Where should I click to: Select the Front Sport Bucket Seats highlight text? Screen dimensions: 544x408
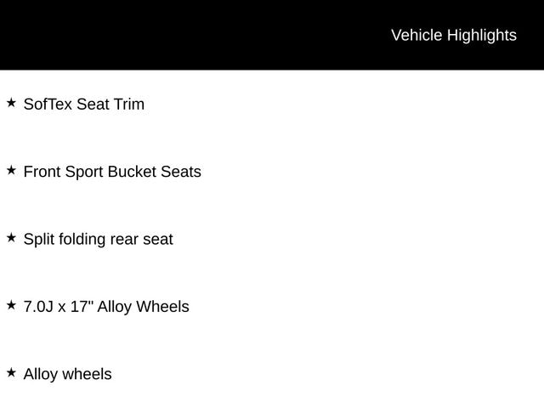pos(112,172)
